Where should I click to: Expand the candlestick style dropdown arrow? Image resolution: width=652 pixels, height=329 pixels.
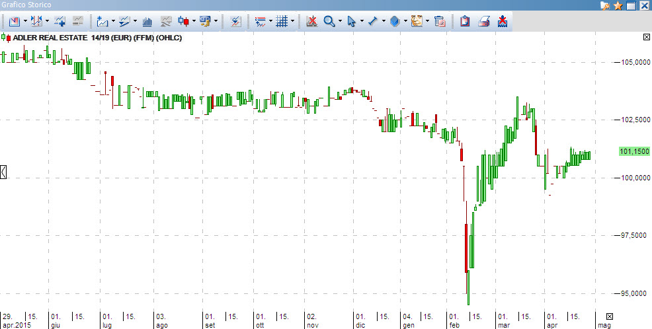click(x=194, y=21)
